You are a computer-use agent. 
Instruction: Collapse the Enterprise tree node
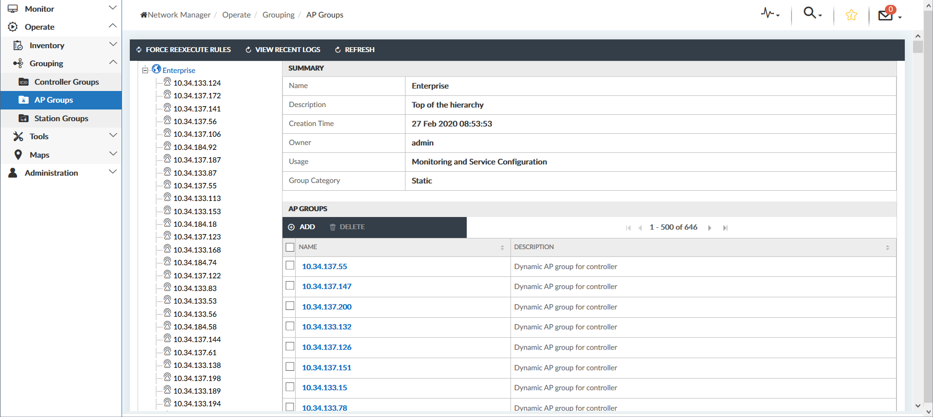coord(145,70)
